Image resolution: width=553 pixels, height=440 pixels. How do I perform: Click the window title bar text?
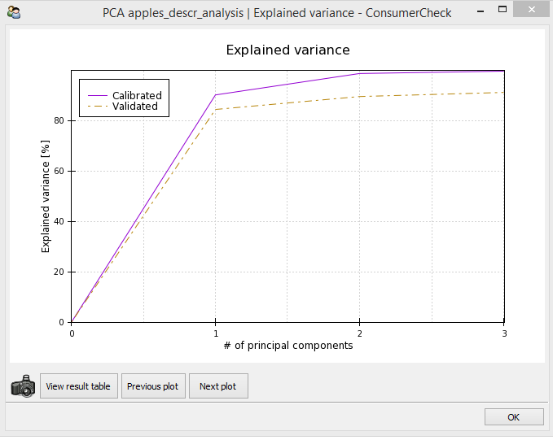pos(277,13)
